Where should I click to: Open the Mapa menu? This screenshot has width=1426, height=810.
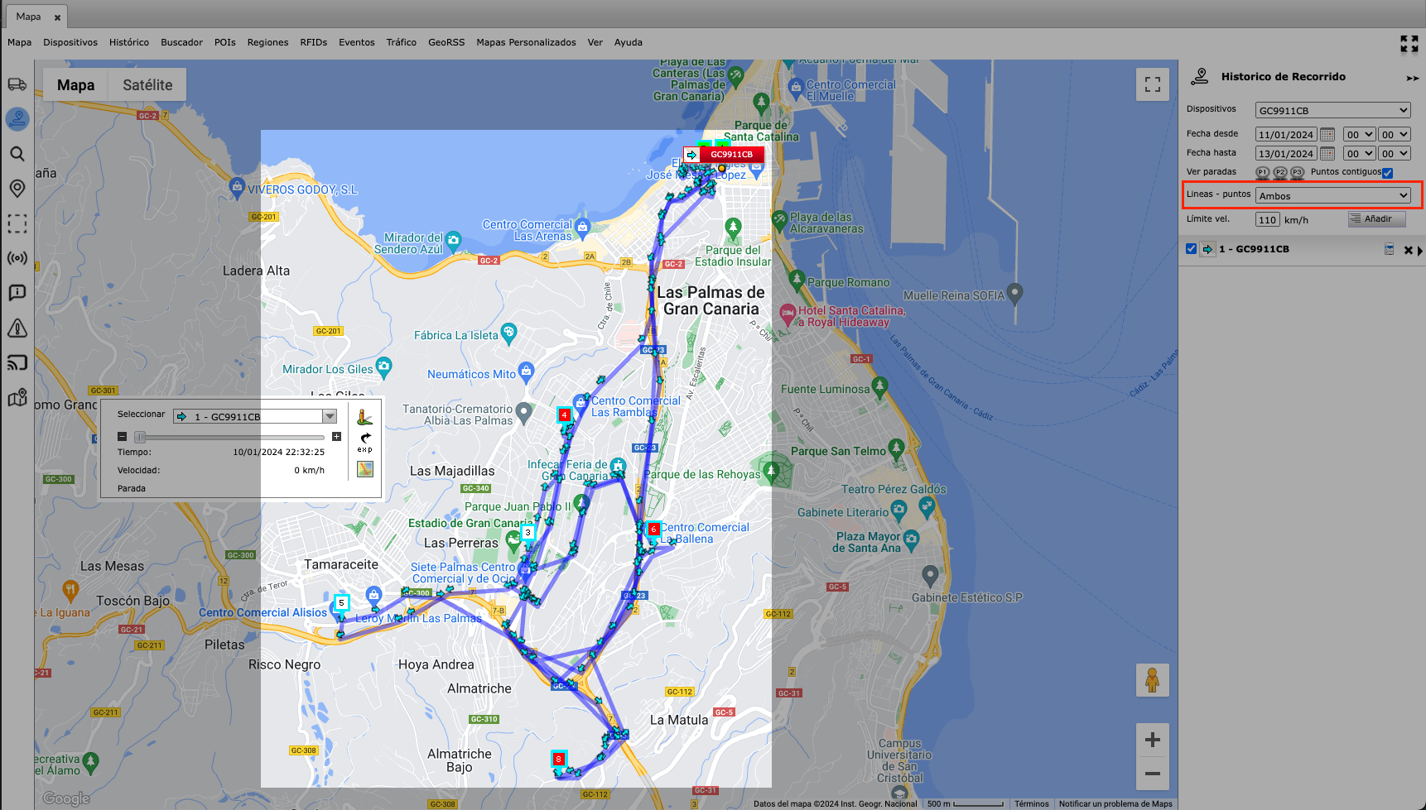(19, 42)
